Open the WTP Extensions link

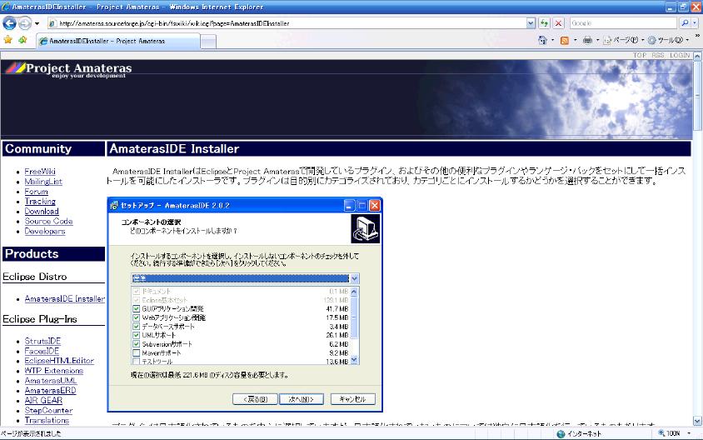point(54,371)
